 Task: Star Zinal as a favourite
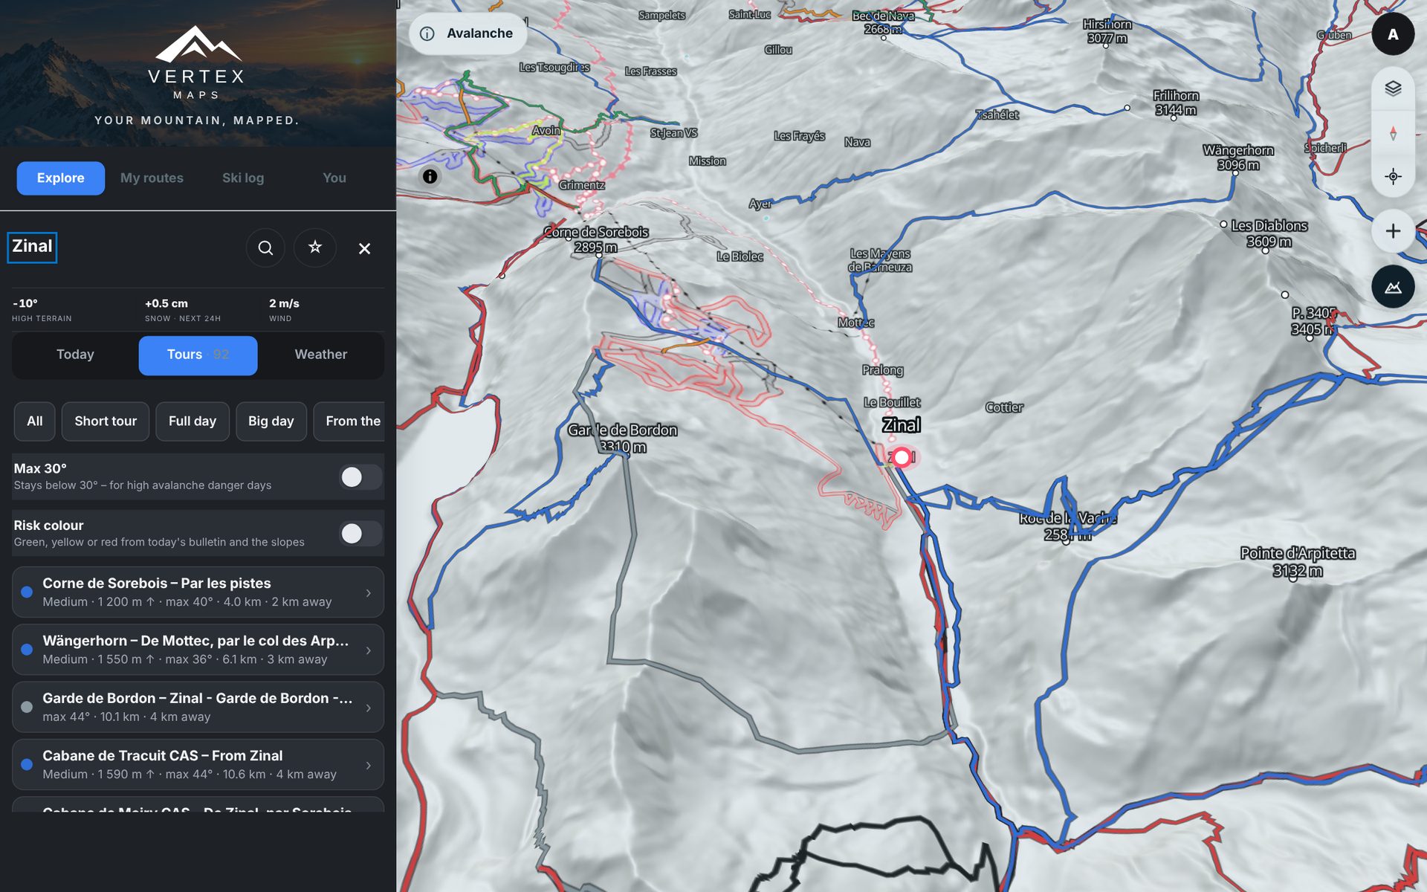[x=315, y=248]
